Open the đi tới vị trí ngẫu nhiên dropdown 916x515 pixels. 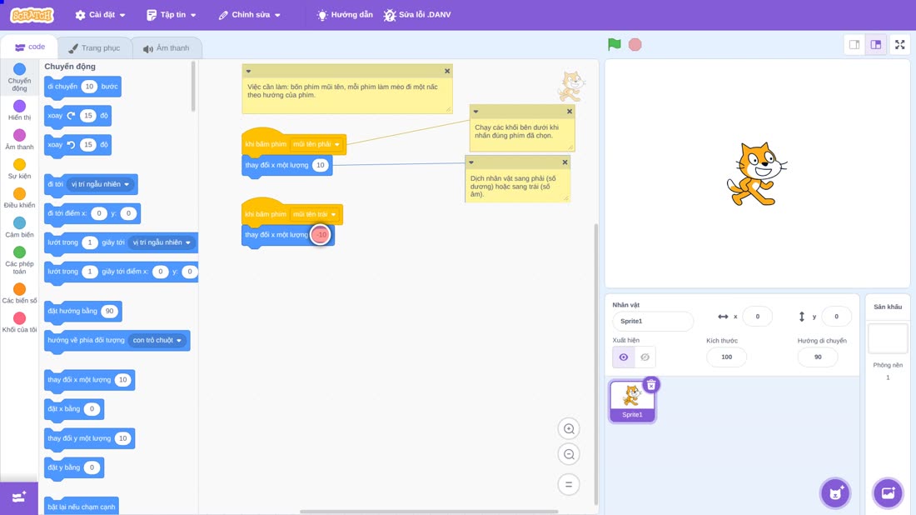point(101,184)
